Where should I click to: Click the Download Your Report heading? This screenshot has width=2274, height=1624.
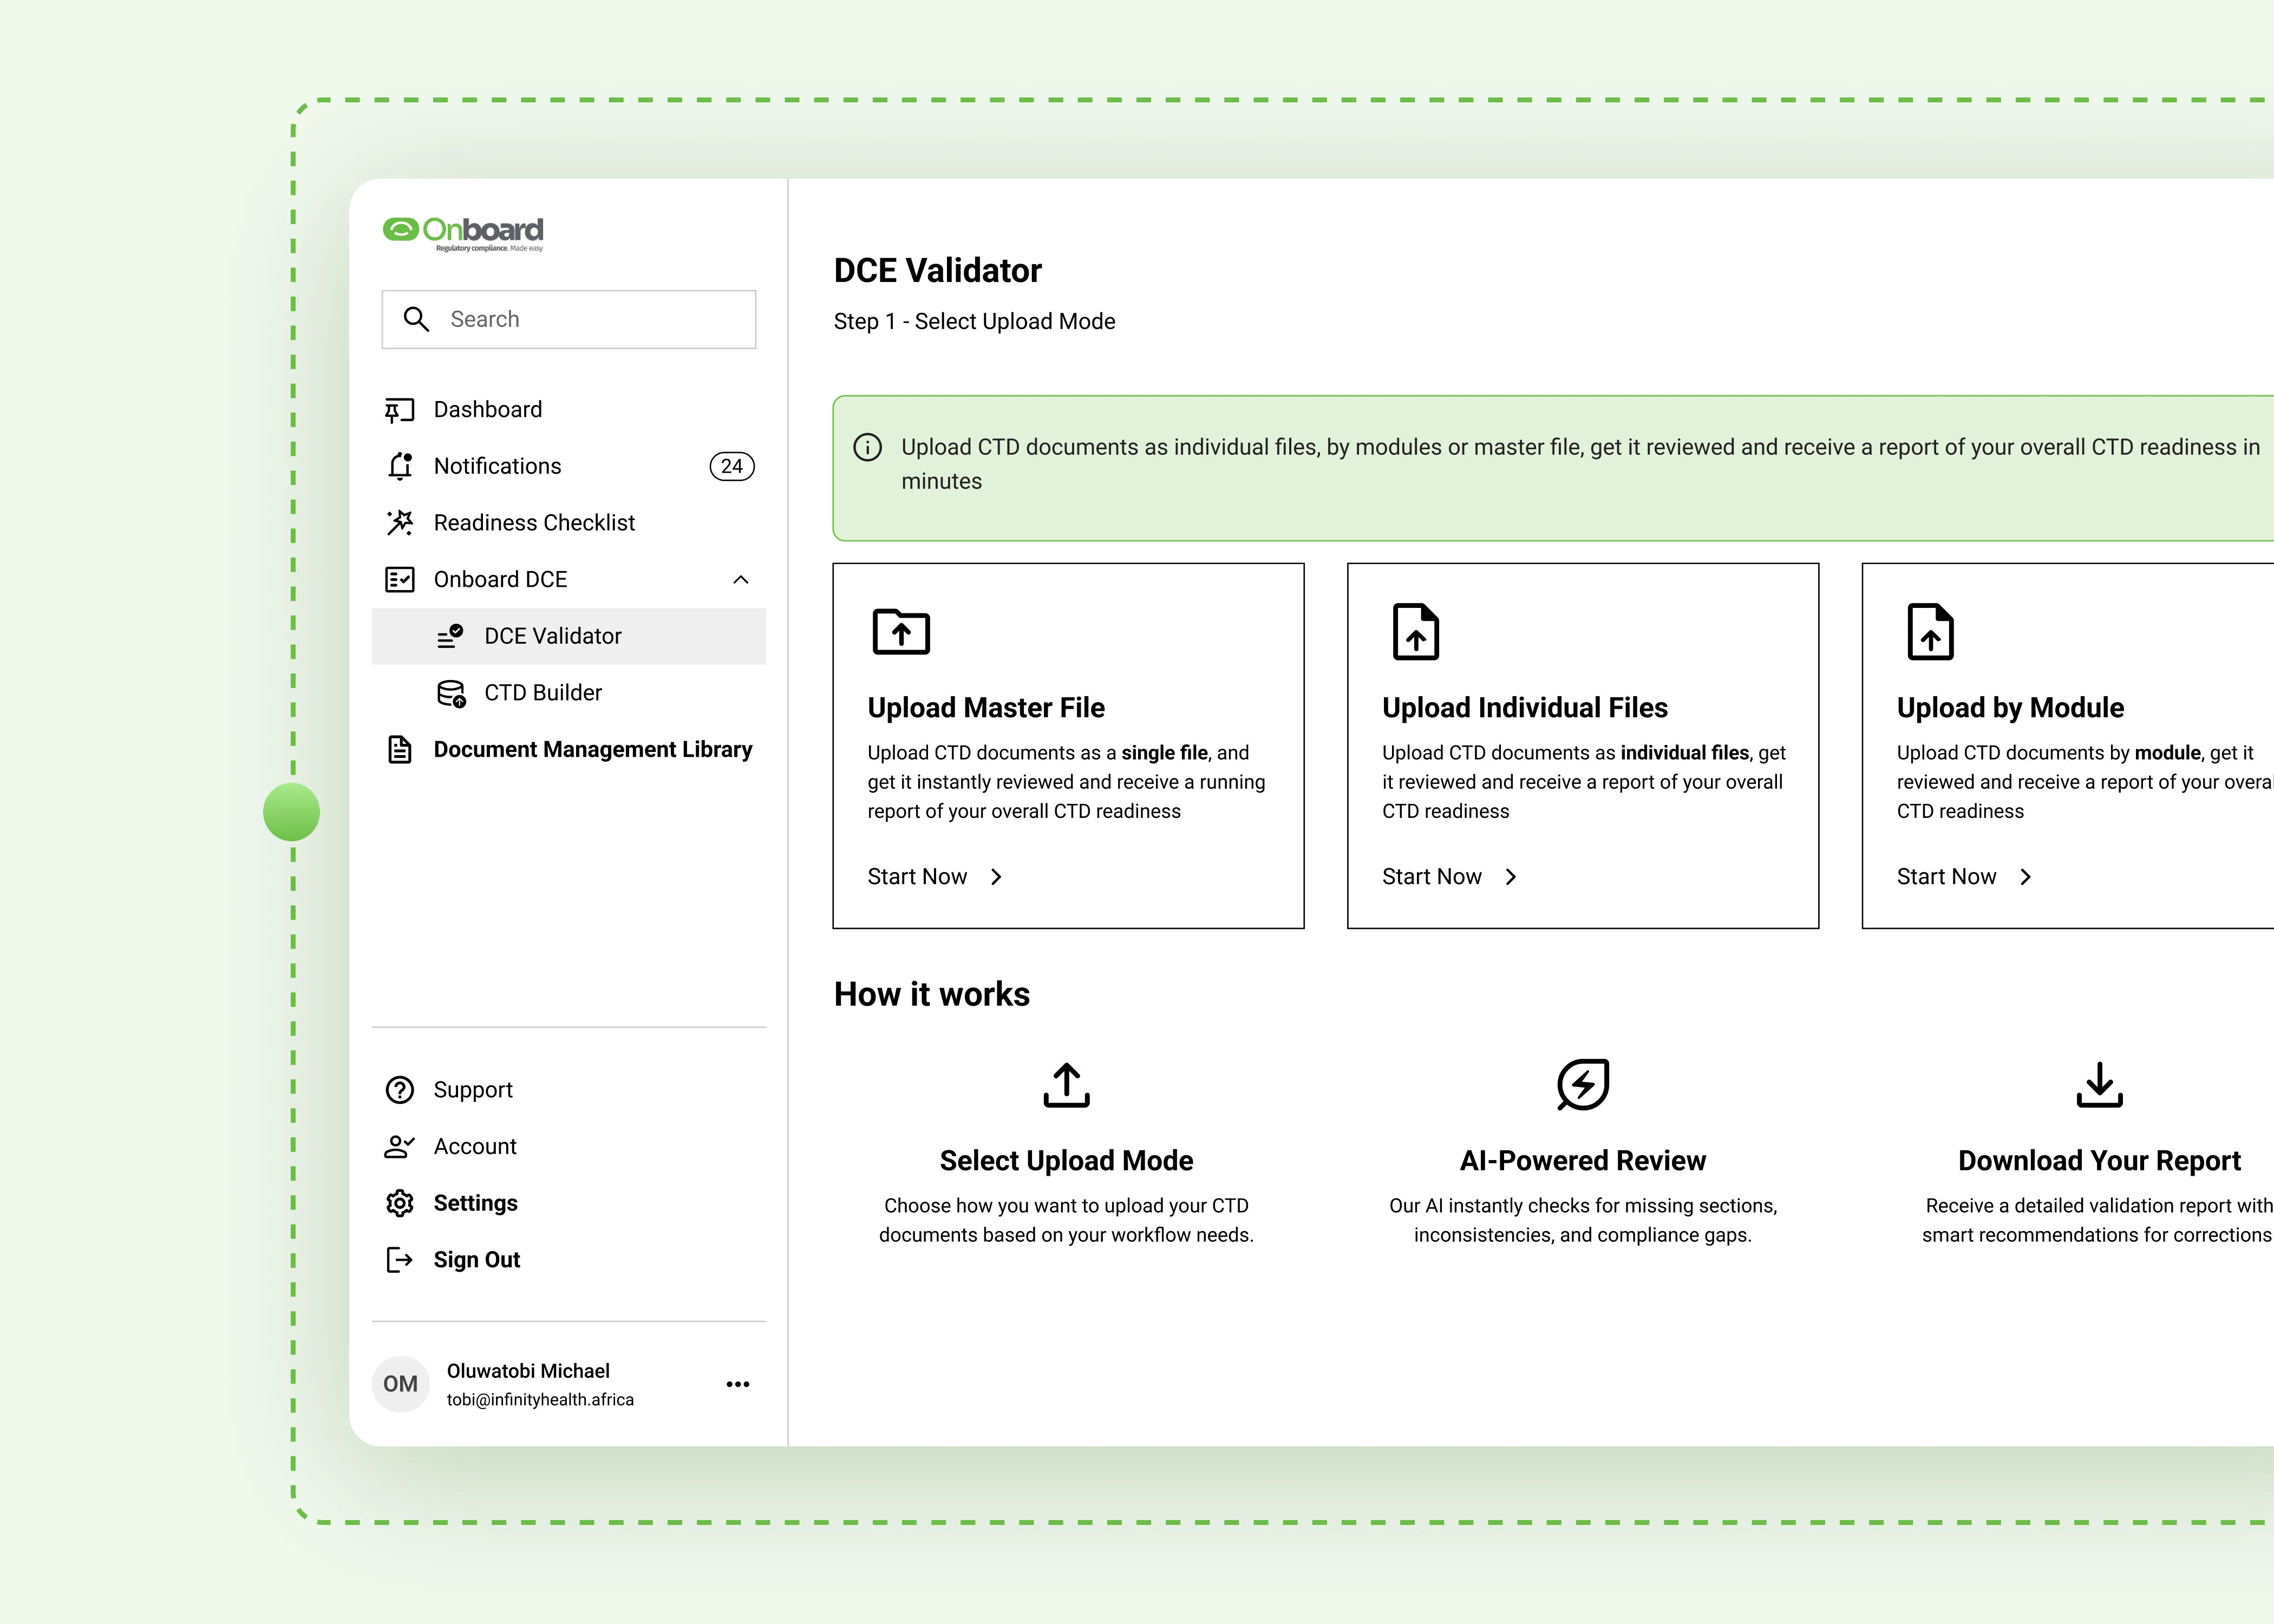tap(2100, 1161)
